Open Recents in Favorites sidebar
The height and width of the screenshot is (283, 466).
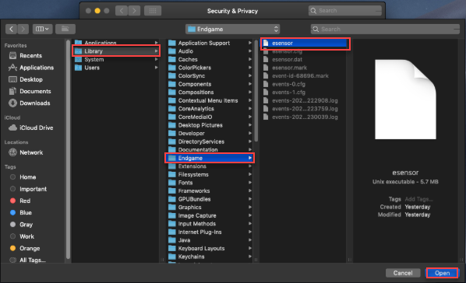26,56
